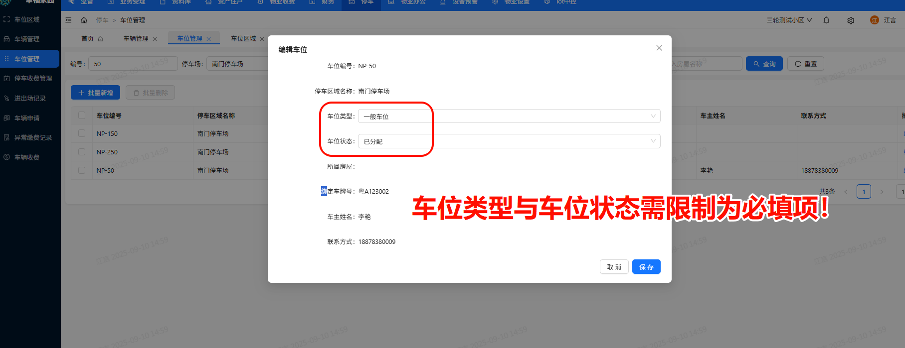Switch to the 车位区域 tab
905x348 pixels.
(x=243, y=38)
